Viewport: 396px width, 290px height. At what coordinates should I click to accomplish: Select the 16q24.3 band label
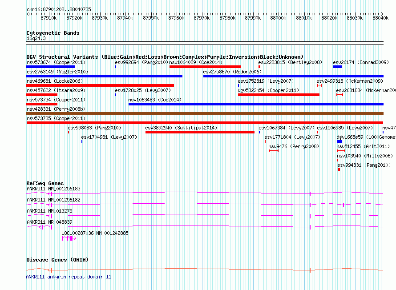click(36, 38)
